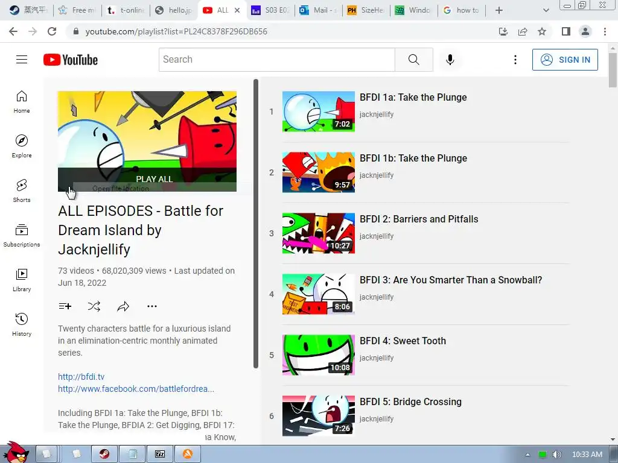Click the playlist info panel scrollbar

pos(256,224)
